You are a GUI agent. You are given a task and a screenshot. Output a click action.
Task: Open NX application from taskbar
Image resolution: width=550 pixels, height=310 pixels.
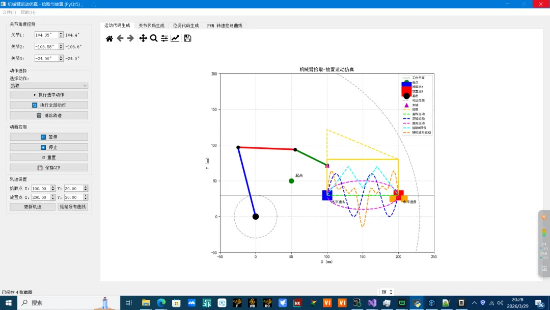(x=297, y=303)
